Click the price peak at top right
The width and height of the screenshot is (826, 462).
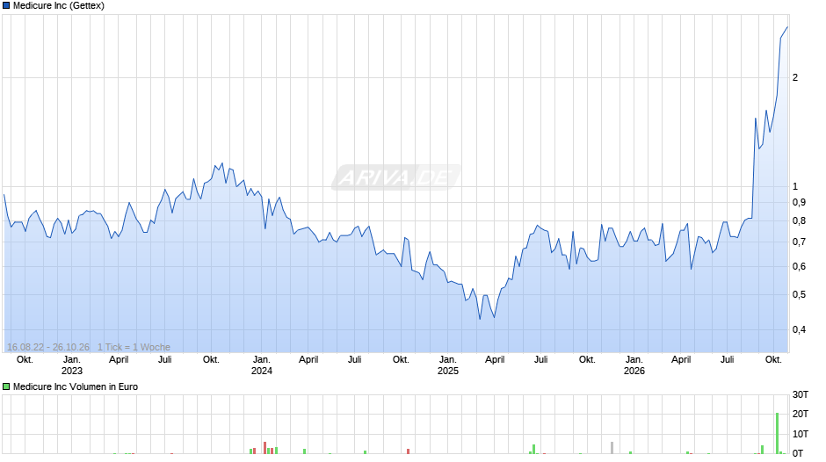point(787,27)
